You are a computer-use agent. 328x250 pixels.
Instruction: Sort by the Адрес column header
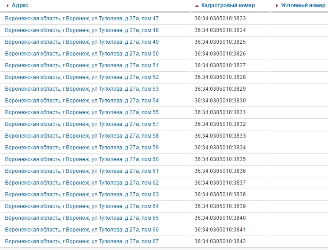pos(20,5)
